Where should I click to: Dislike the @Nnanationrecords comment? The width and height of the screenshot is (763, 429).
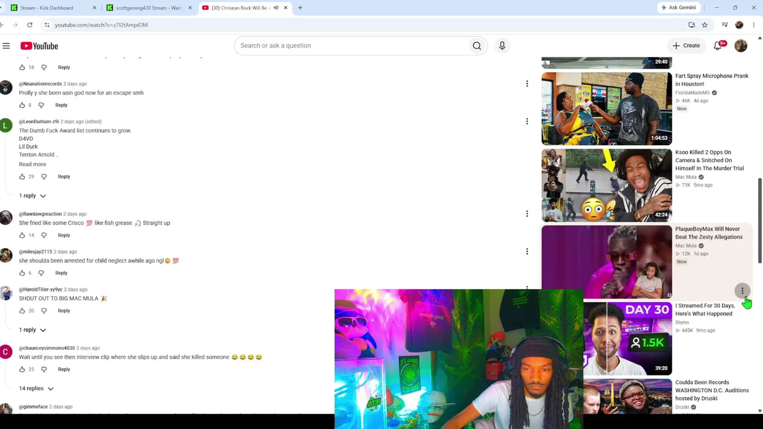41,105
